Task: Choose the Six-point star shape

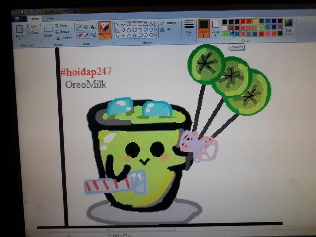Action: tap(135, 36)
